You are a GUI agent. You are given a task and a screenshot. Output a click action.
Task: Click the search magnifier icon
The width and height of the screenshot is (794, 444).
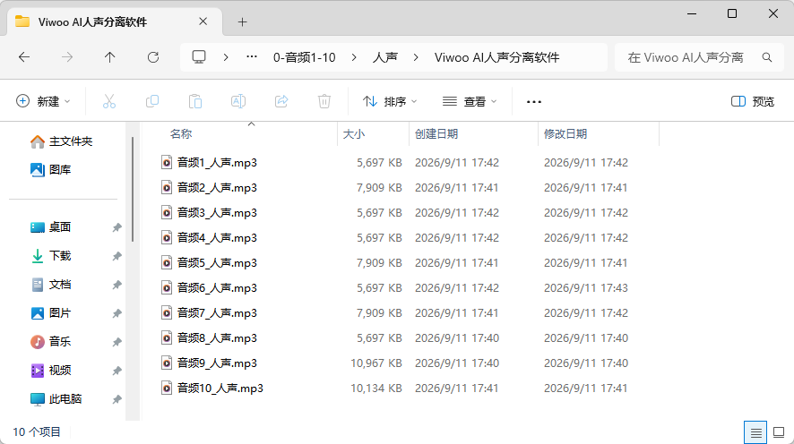click(767, 57)
